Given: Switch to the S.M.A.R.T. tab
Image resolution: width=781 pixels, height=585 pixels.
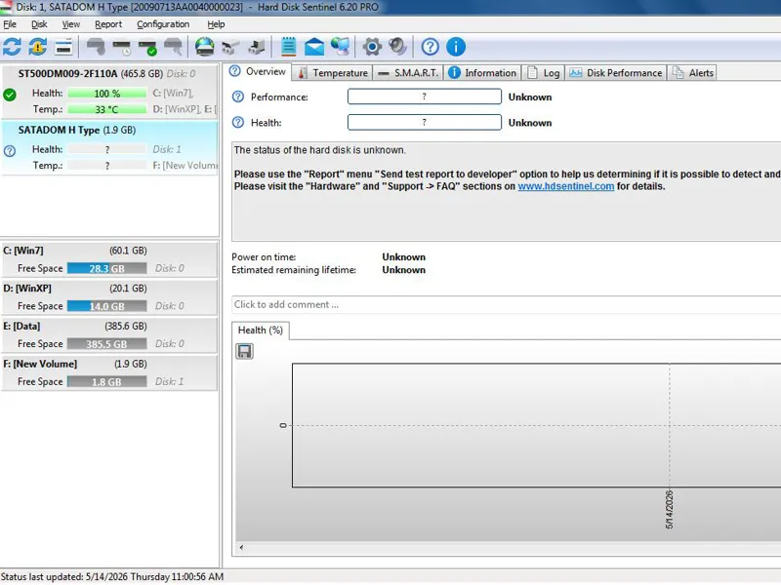Looking at the screenshot, I should coord(408,73).
